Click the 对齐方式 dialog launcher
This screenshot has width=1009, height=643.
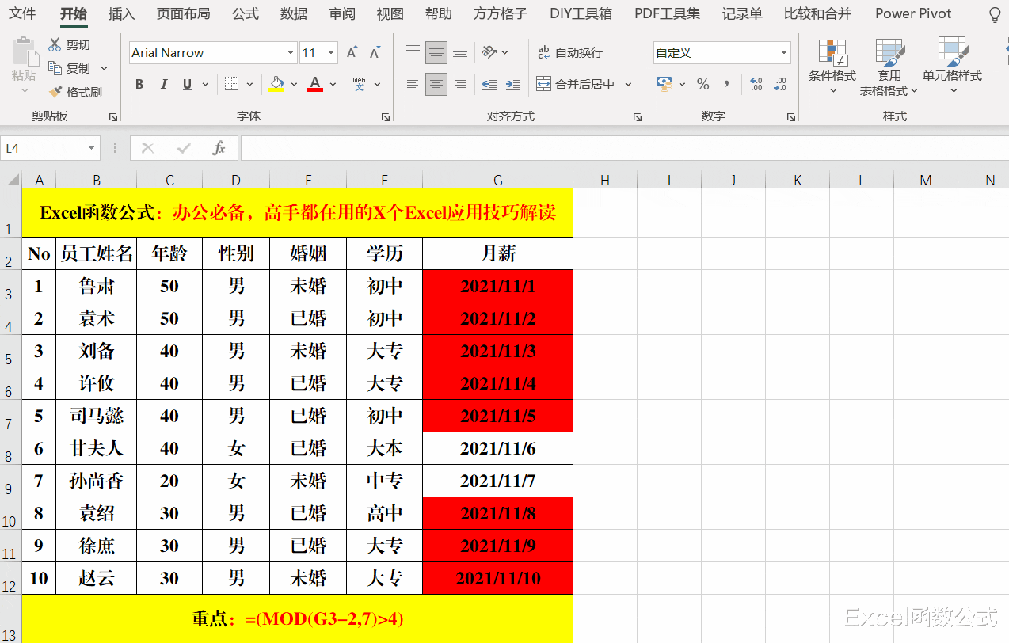coord(638,116)
